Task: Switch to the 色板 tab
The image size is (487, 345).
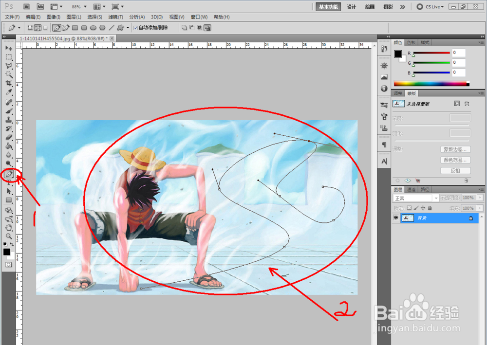Action: coord(411,42)
